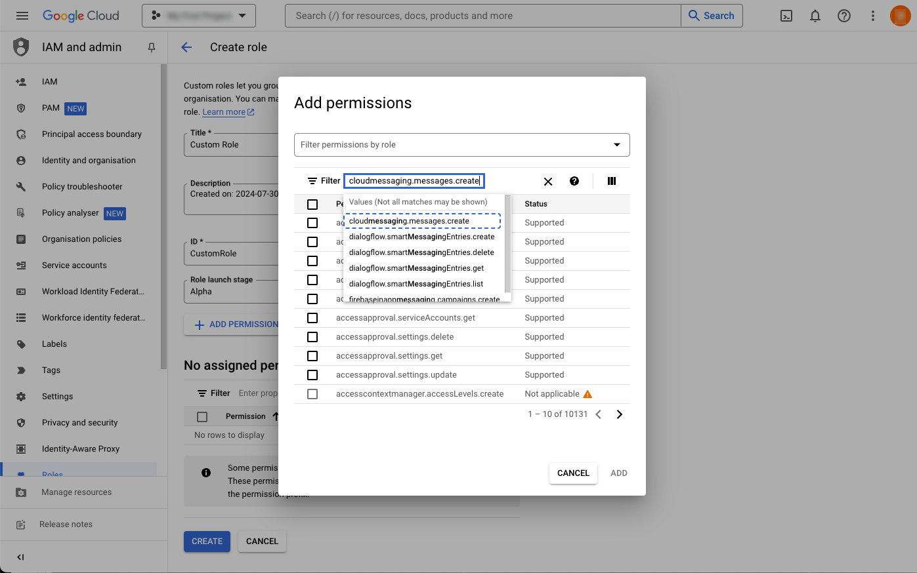Open the notifications bell
The height and width of the screenshot is (573, 917).
click(815, 16)
